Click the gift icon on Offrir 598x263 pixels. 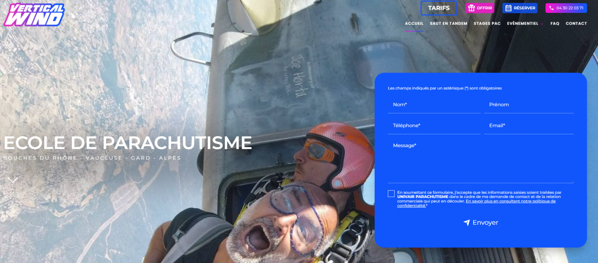point(471,8)
